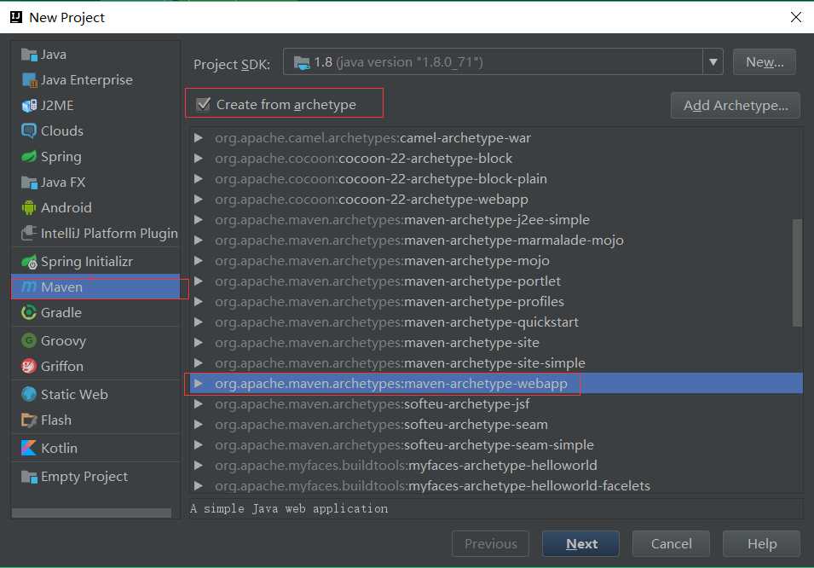Image resolution: width=814 pixels, height=568 pixels.
Task: Expand the camel-archetype-war node
Action: click(x=198, y=137)
